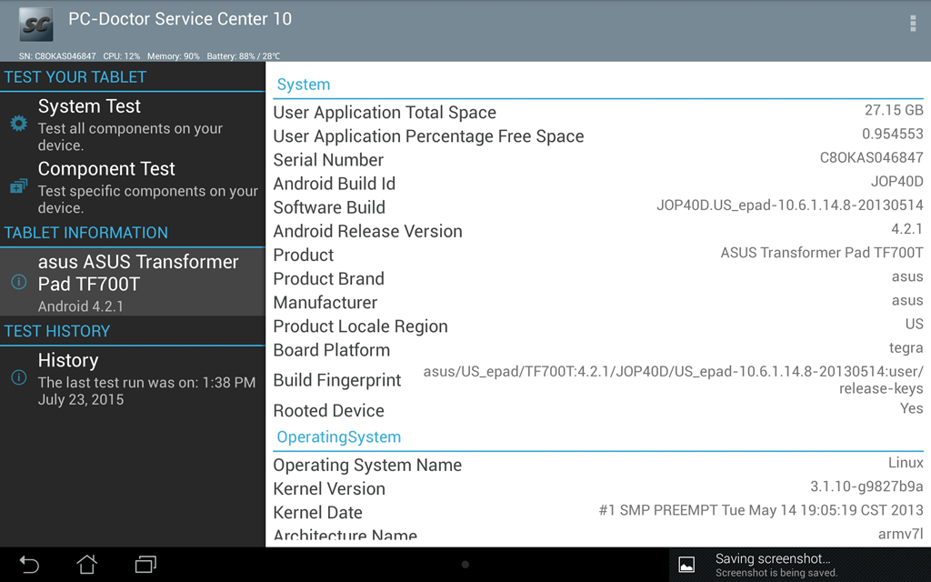
Task: Click the Yes rooted value
Action: click(912, 408)
